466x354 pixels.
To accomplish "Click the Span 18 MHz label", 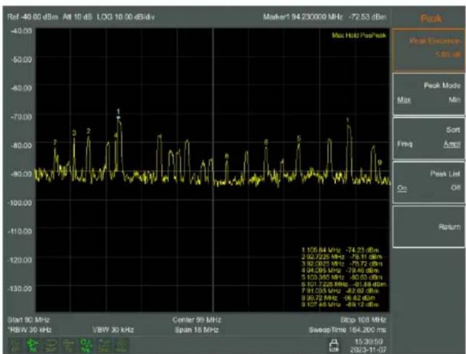I will coord(197,329).
